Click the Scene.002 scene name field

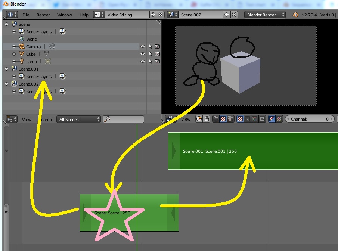[201, 15]
